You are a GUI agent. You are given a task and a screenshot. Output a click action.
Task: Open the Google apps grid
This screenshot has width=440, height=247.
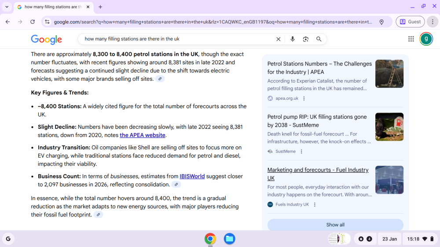(x=411, y=39)
